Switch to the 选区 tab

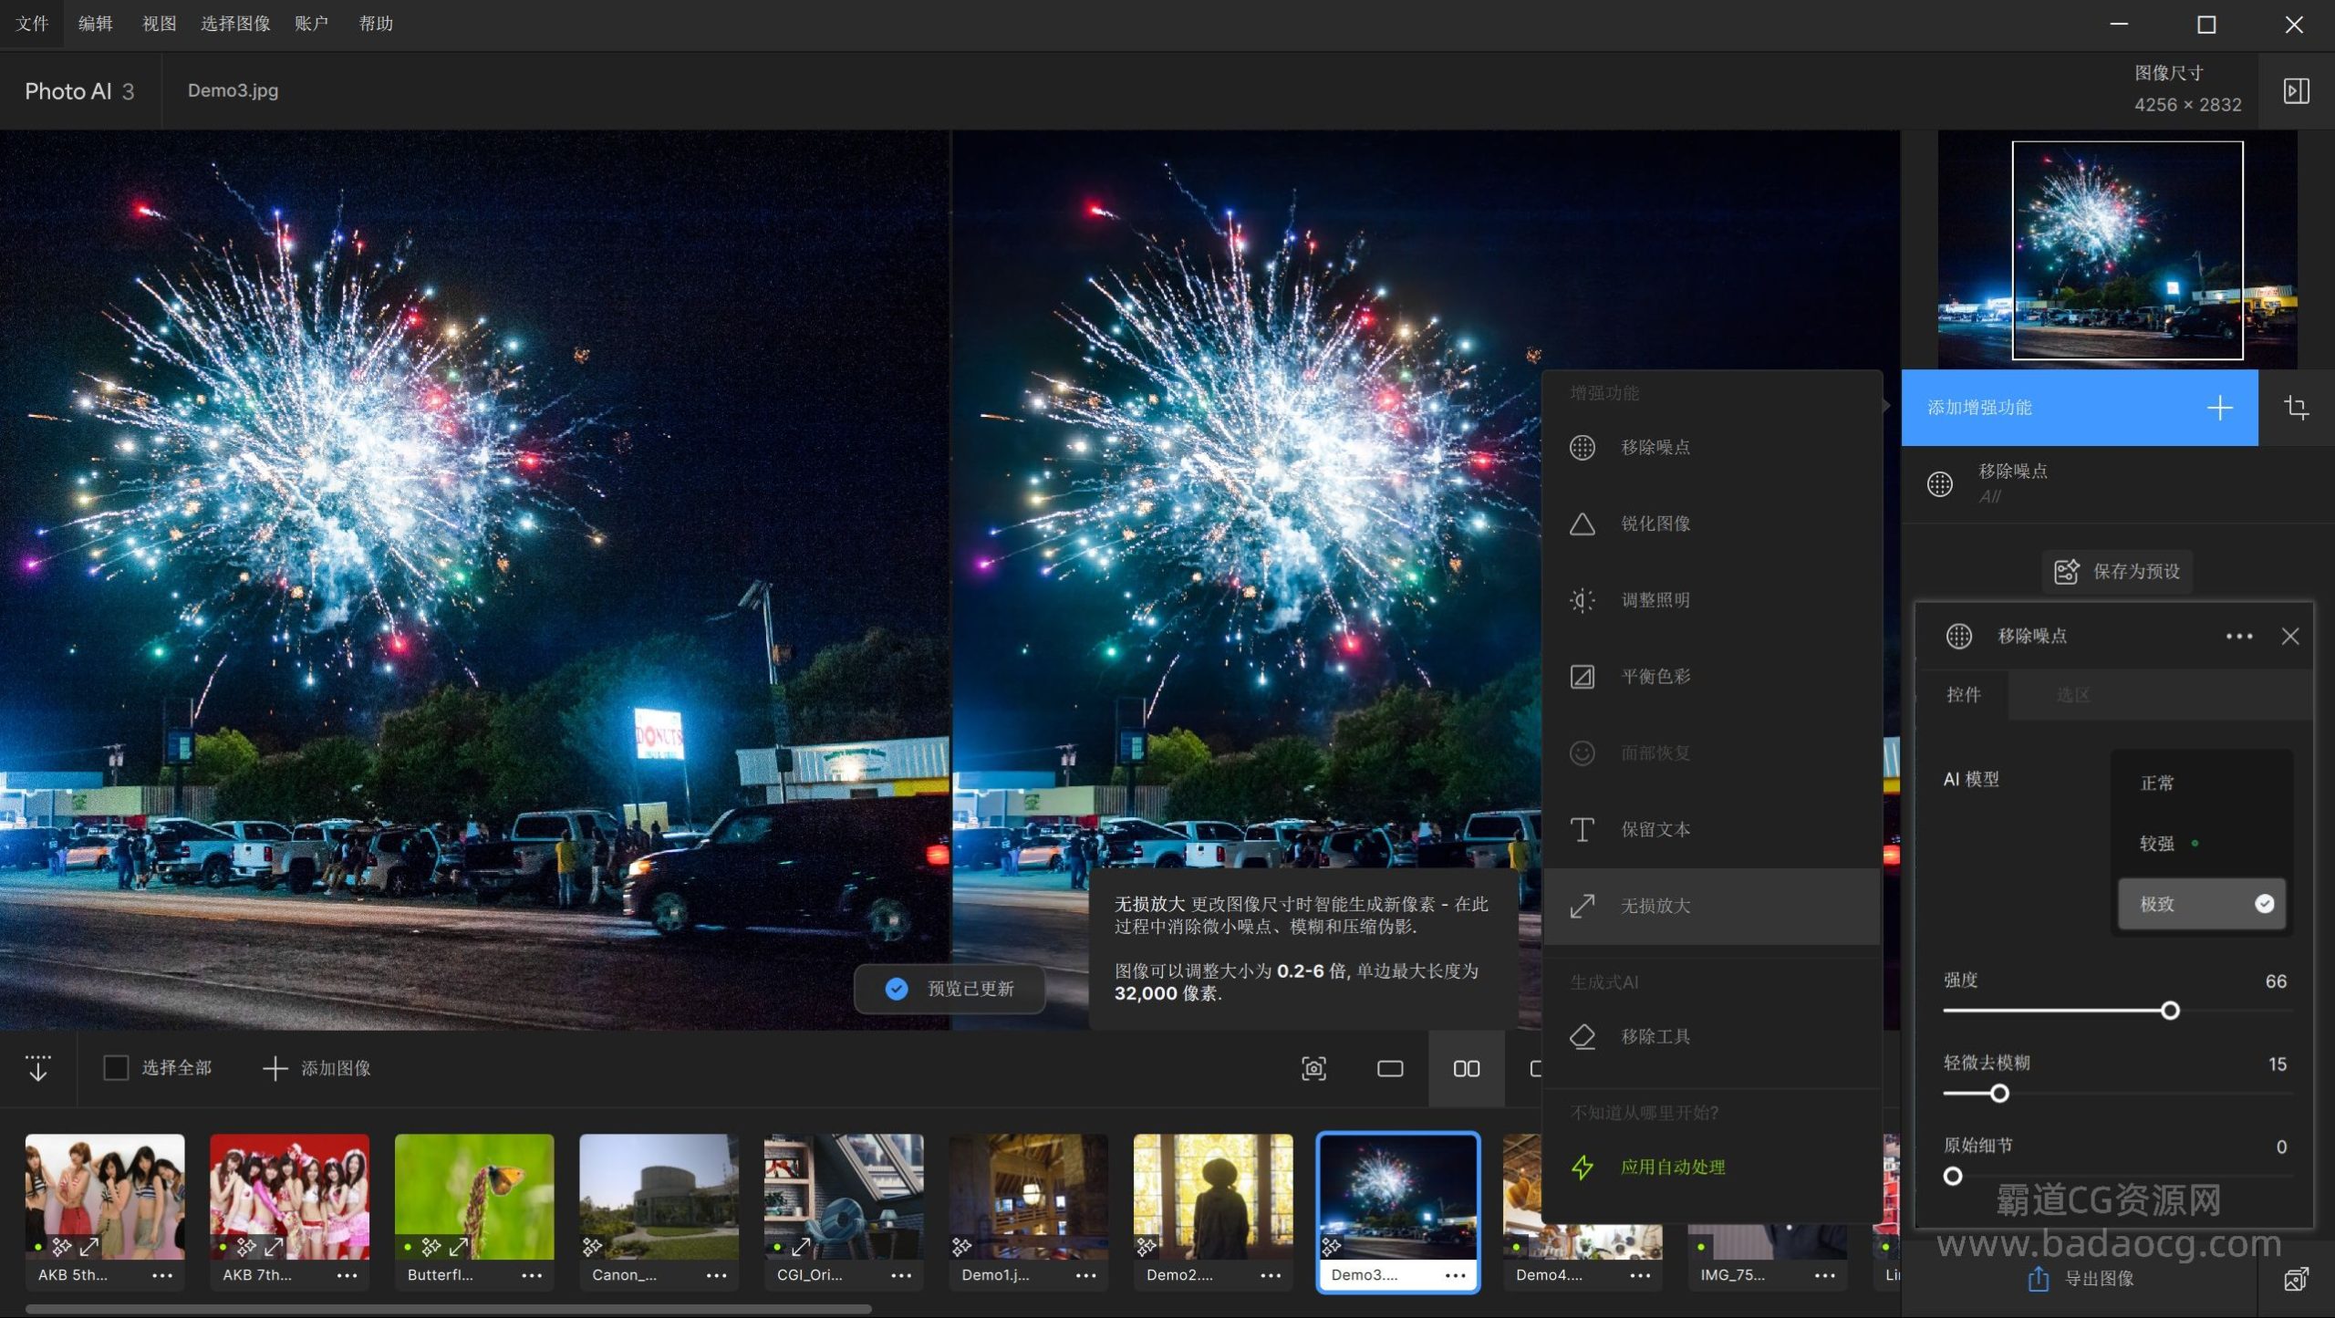tap(2073, 695)
